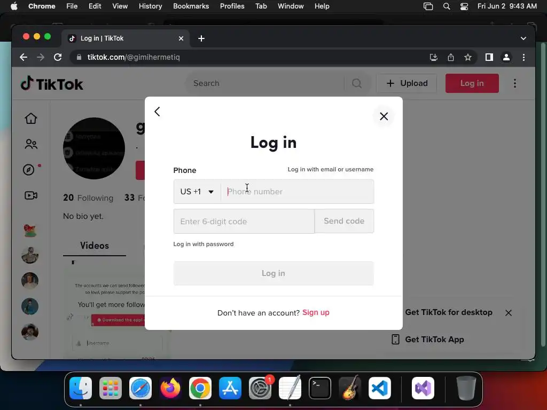Open Safari from the Dock
The height and width of the screenshot is (410, 547).
pos(140,388)
